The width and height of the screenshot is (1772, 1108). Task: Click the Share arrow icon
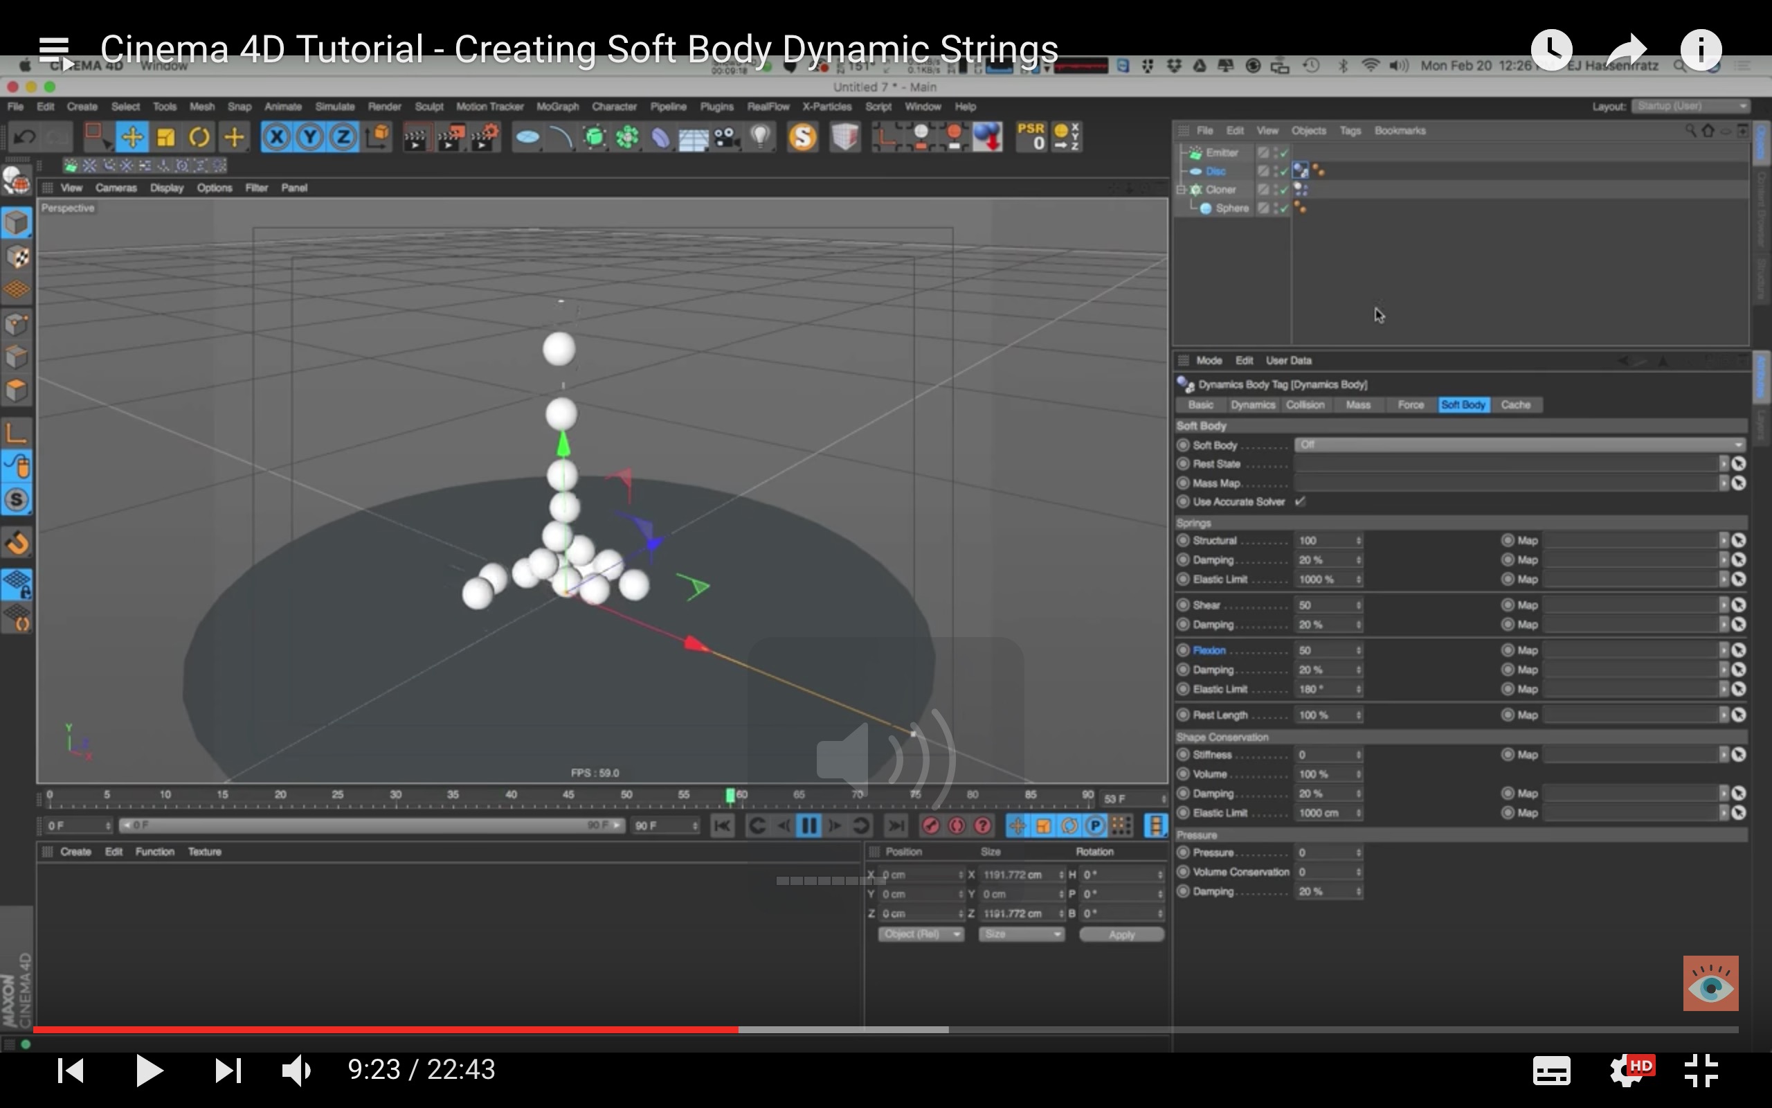click(x=1626, y=50)
